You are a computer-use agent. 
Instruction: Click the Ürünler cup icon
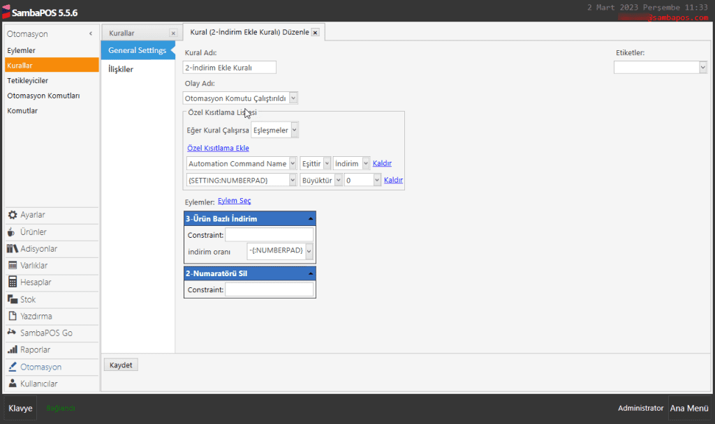pyautogui.click(x=13, y=232)
